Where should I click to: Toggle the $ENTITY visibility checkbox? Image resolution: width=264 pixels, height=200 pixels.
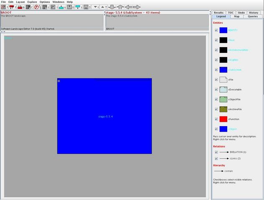click(216, 30)
